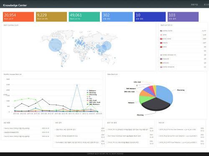
Task: Open the purple tile showing 103
Action: (183, 17)
